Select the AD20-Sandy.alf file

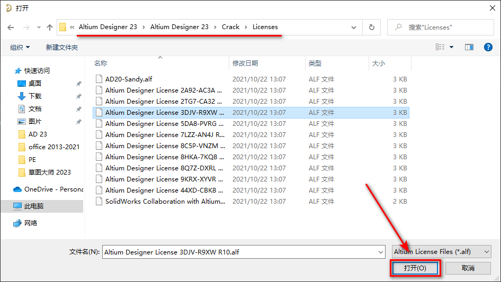click(129, 79)
